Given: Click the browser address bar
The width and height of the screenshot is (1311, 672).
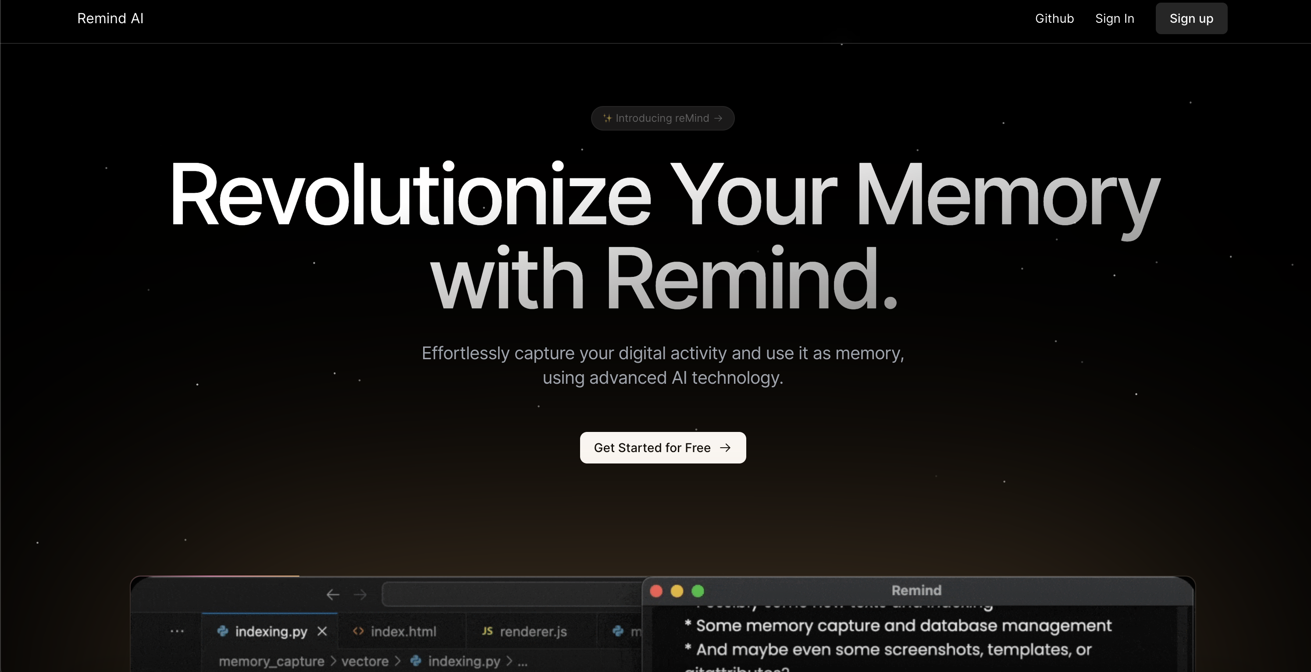Looking at the screenshot, I should [x=509, y=594].
